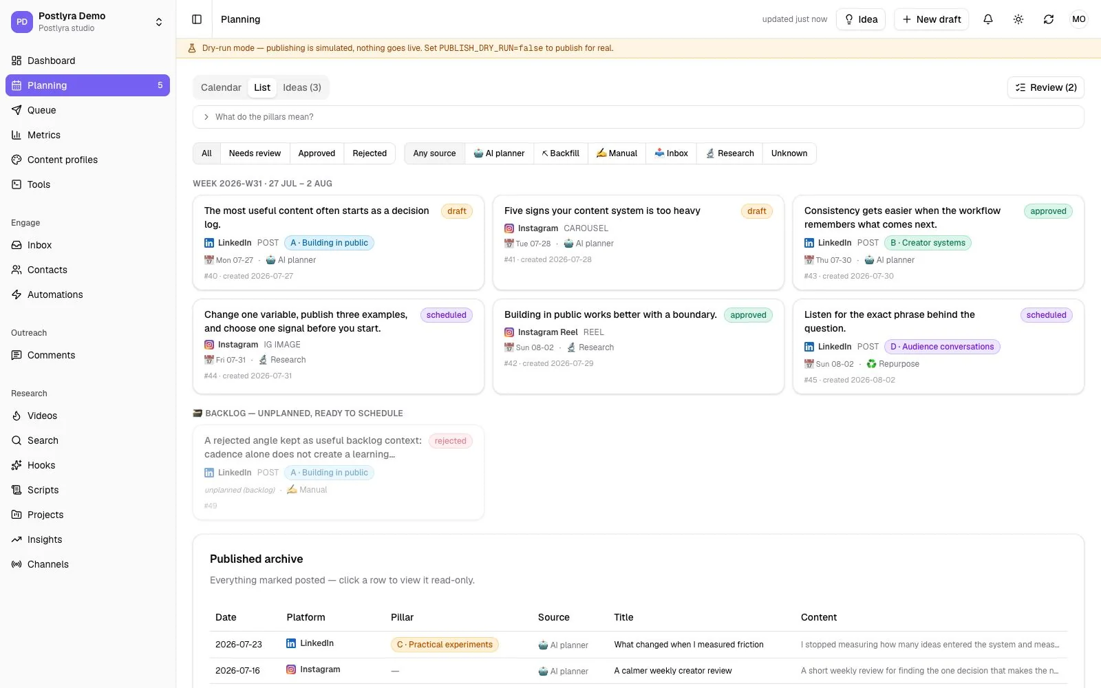Click the scheduled badge on 'Listen for the exact phrase'

click(1046, 315)
